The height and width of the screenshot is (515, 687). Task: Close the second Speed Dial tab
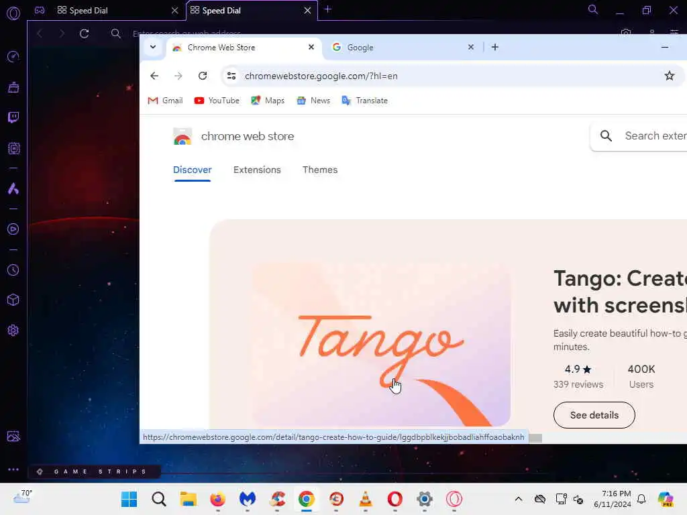[x=307, y=10]
